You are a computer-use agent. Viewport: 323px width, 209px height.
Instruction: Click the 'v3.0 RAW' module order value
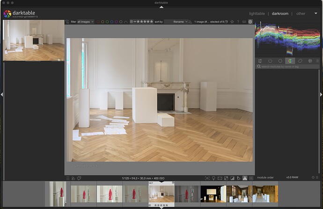coord(292,177)
